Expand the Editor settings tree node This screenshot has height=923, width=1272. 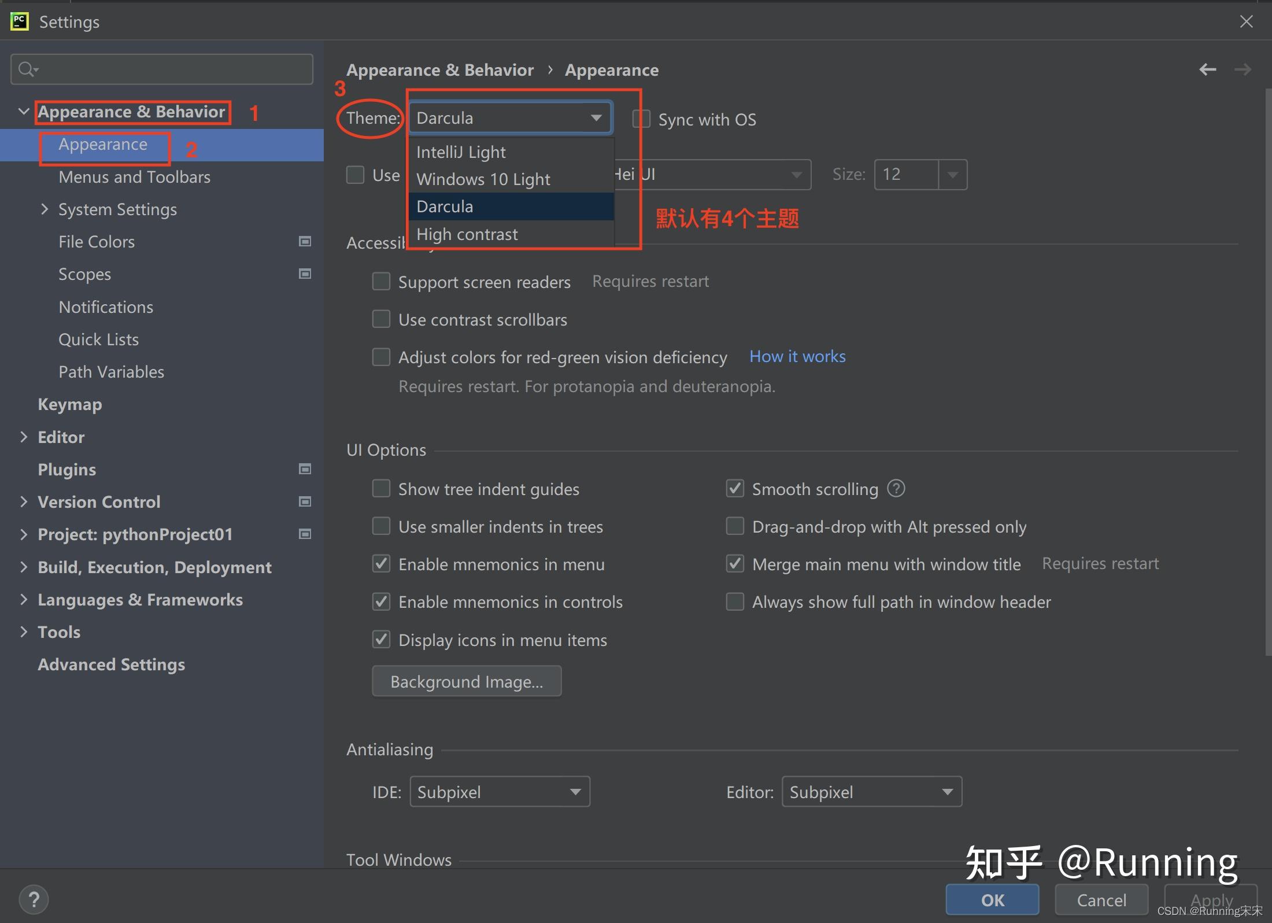point(24,437)
